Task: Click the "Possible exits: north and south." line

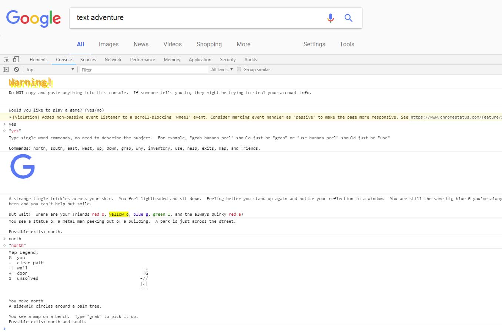Action: (48, 322)
